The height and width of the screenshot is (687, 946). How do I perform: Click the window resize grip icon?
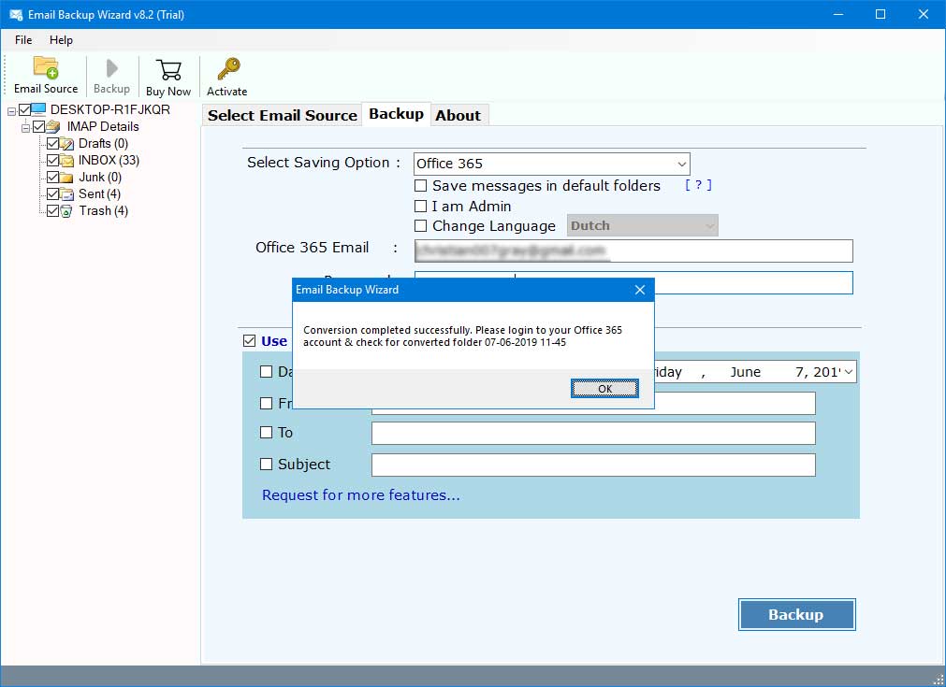pyautogui.click(x=937, y=679)
